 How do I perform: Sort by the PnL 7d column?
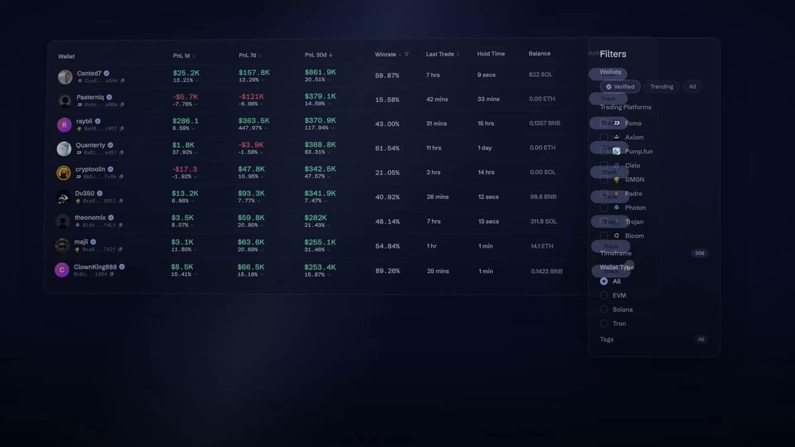click(250, 55)
